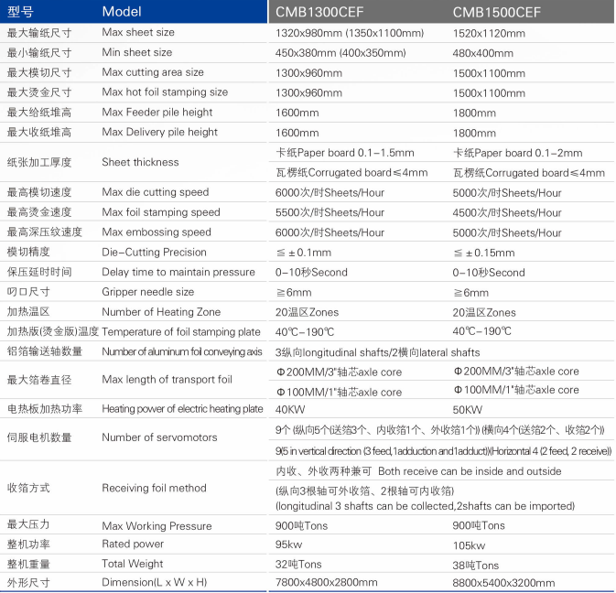Click the '最大压力' row label

click(x=28, y=524)
